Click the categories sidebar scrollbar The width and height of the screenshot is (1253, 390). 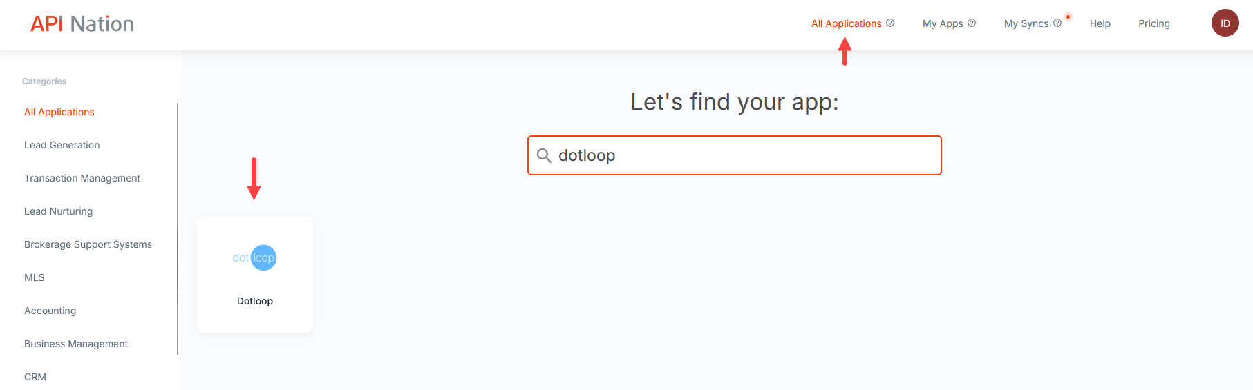pyautogui.click(x=178, y=228)
